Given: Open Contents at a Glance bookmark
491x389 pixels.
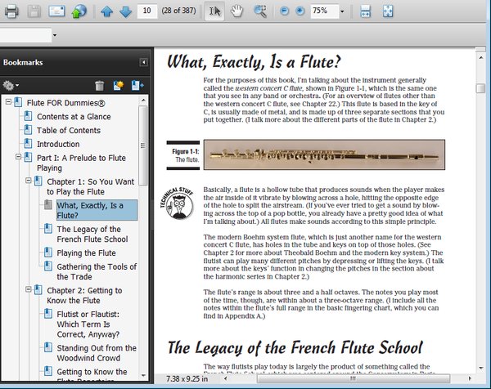Looking at the screenshot, I should click(74, 117).
